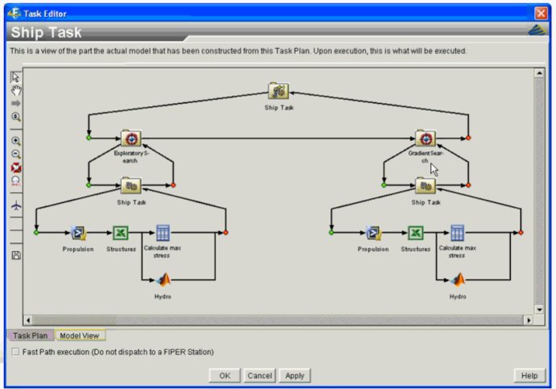Click the green start dot before Exploratory Search

(89, 138)
